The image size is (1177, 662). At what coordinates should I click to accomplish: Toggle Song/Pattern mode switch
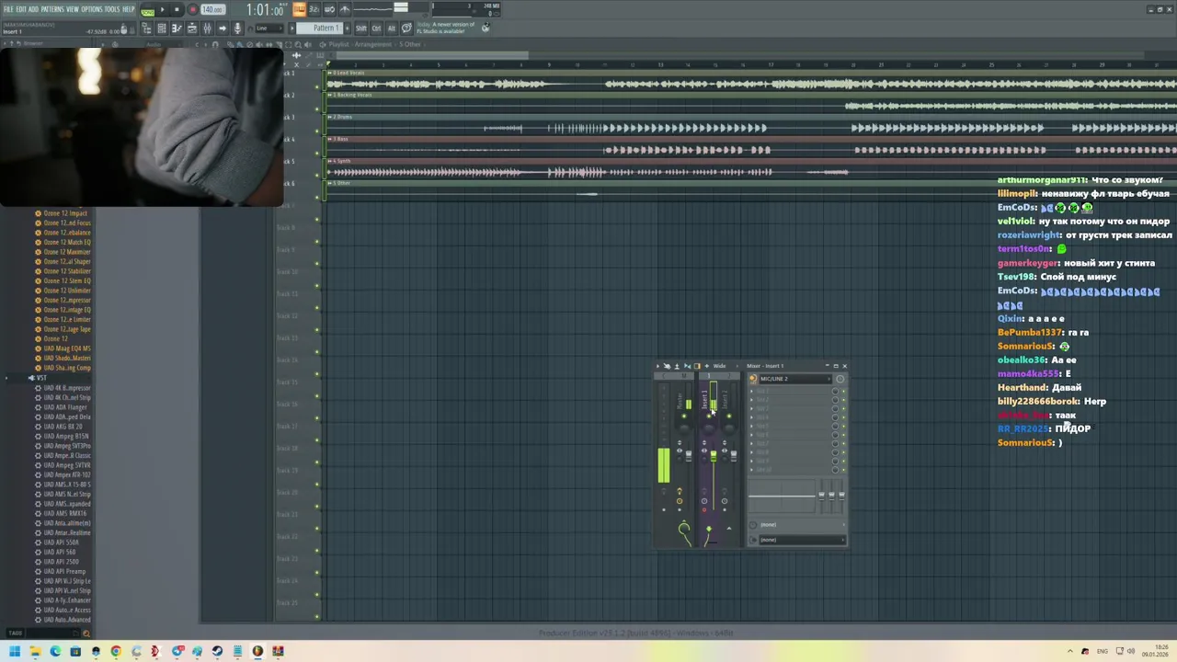pyautogui.click(x=147, y=10)
